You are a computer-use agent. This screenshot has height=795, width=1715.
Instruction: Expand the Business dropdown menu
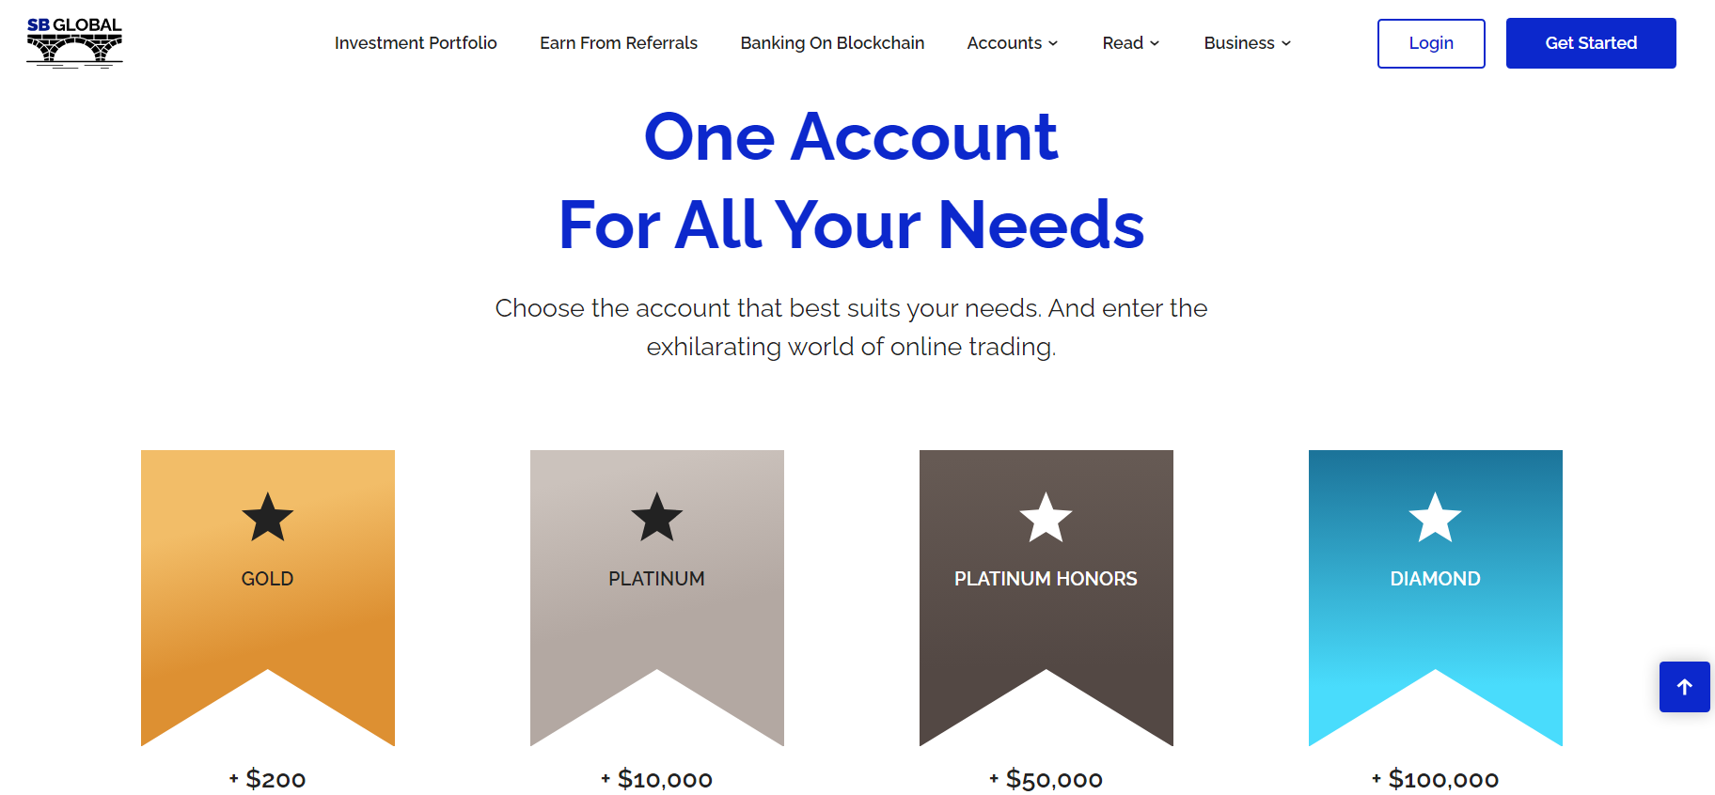1248,43
